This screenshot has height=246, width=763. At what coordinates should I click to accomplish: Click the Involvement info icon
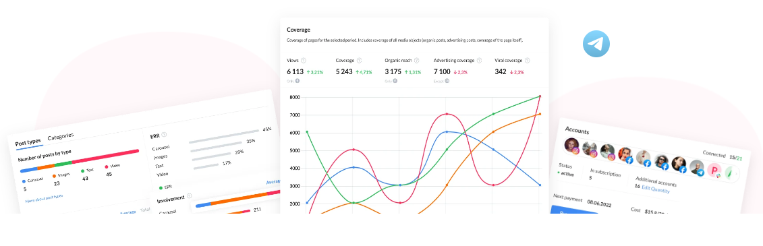pos(190,196)
